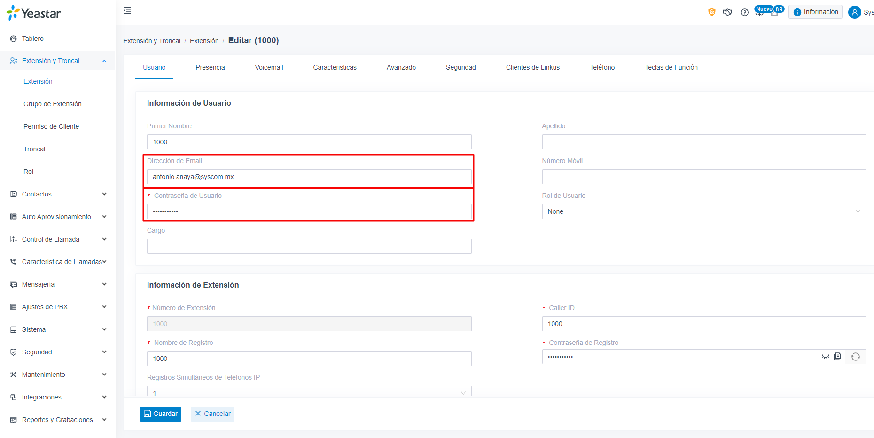Switch to the Voicemail tab

click(x=269, y=67)
